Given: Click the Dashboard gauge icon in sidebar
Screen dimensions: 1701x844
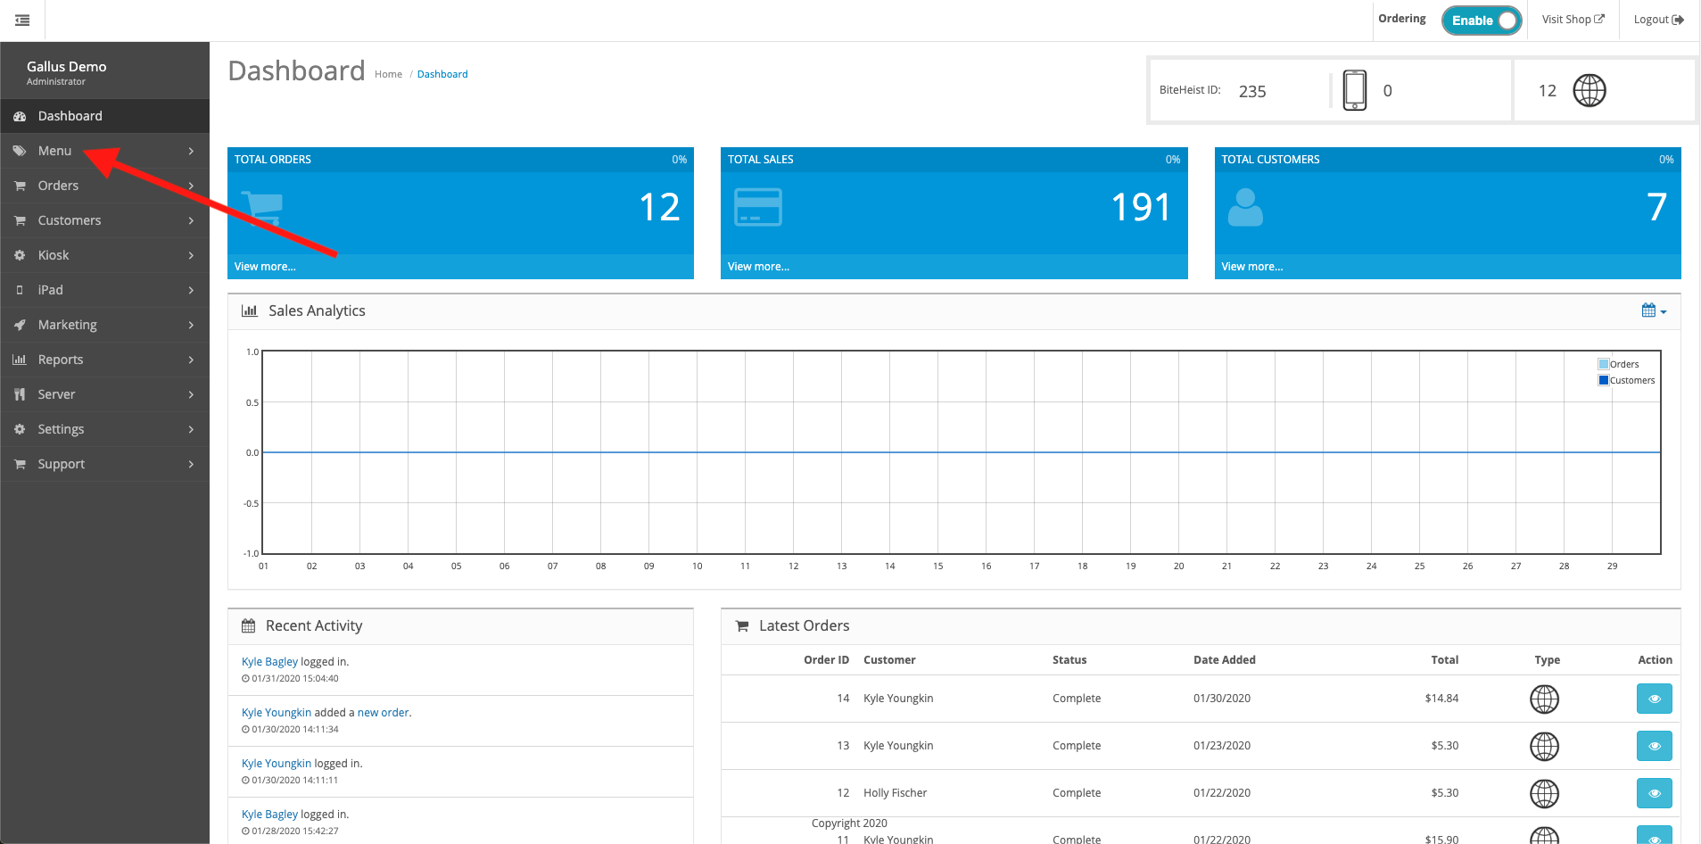Looking at the screenshot, I should click(20, 117).
